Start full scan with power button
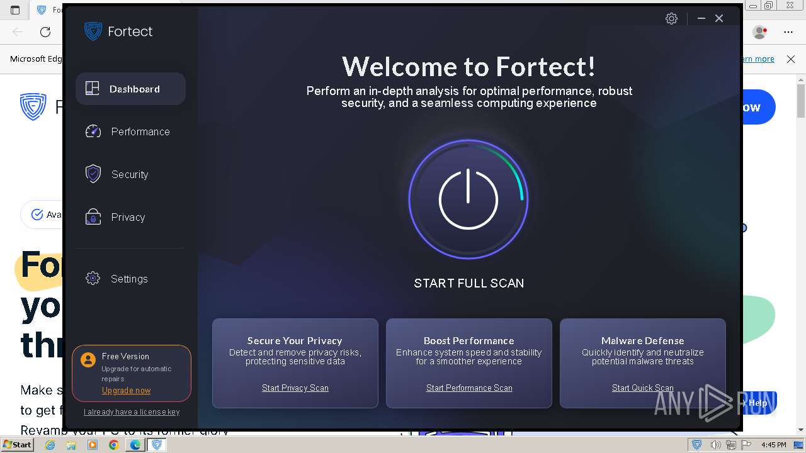 pyautogui.click(x=468, y=199)
